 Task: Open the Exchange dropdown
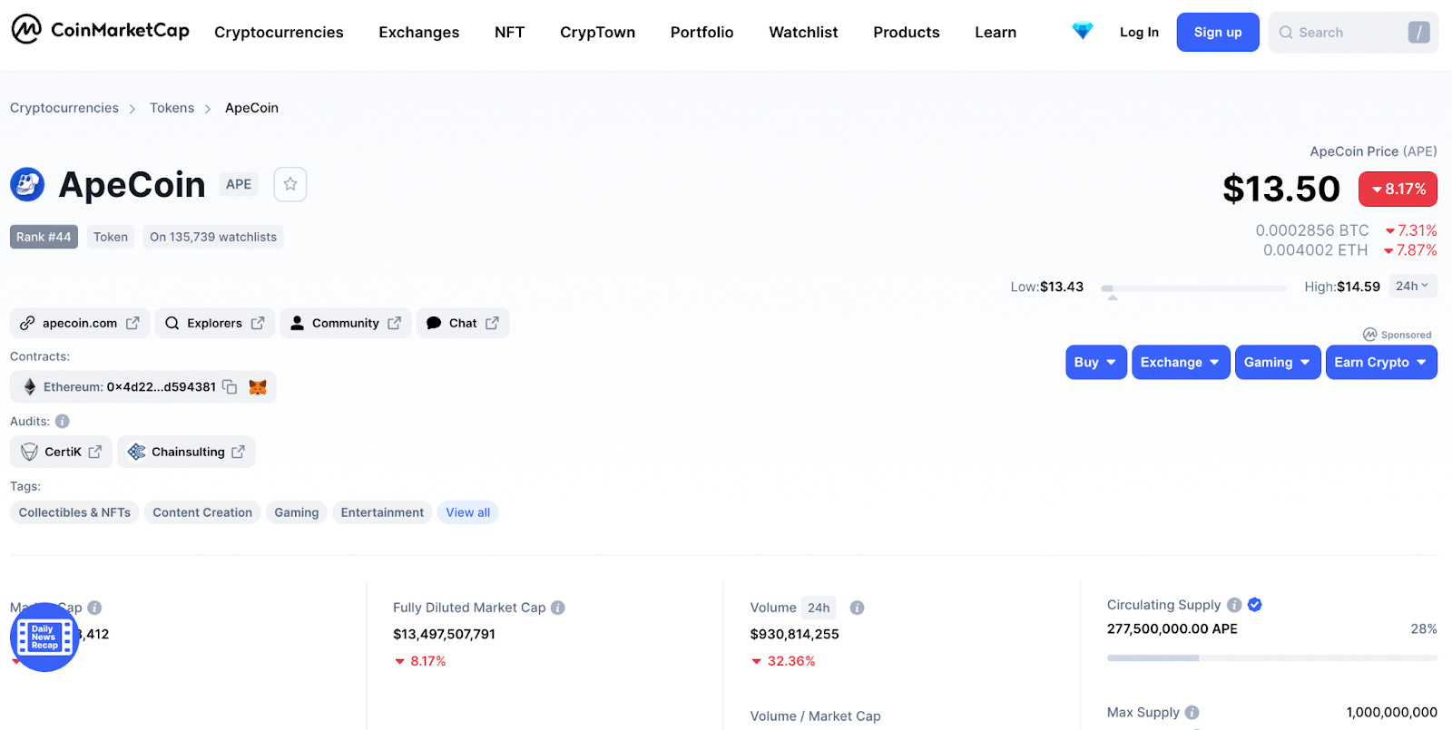[x=1181, y=362]
